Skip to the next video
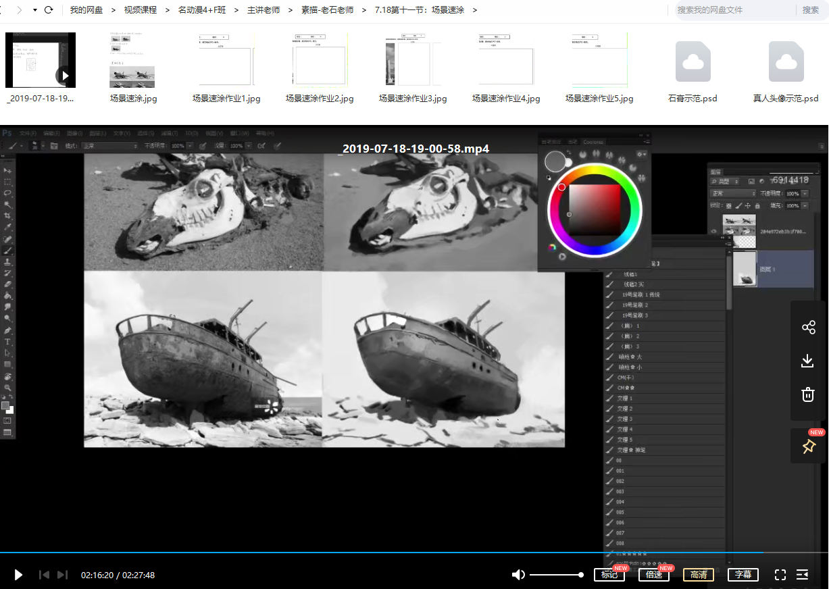 62,575
